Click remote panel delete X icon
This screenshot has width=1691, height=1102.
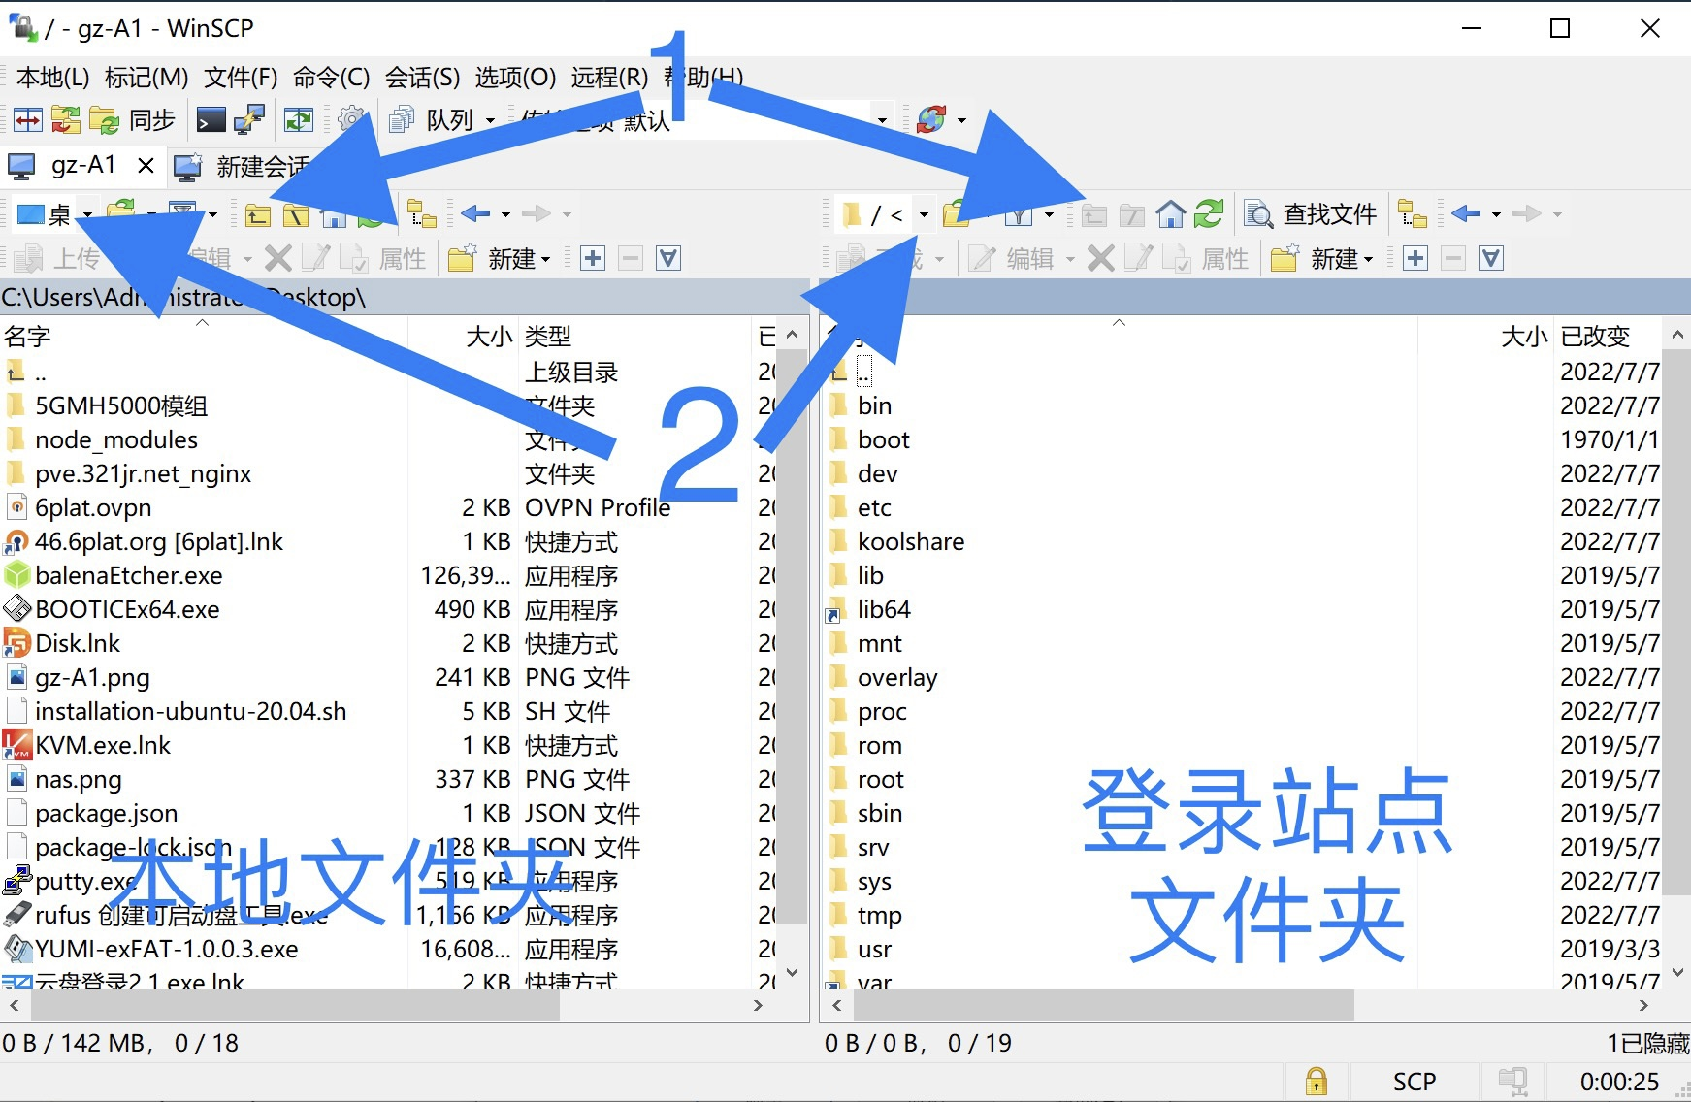coord(1100,258)
